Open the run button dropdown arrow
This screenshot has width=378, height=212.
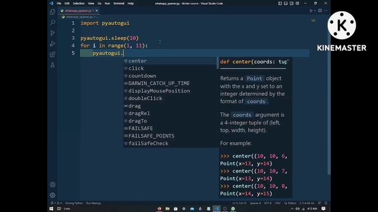pos(315,11)
